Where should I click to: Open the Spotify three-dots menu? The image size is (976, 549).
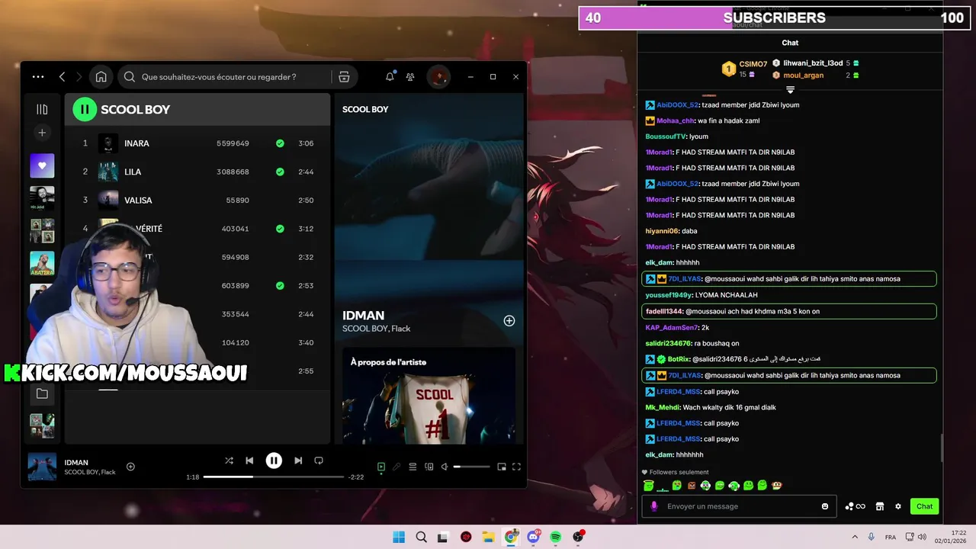pos(38,77)
